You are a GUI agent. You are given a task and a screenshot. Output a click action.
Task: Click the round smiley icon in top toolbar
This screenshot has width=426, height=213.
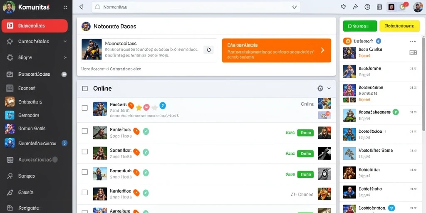pos(367,7)
